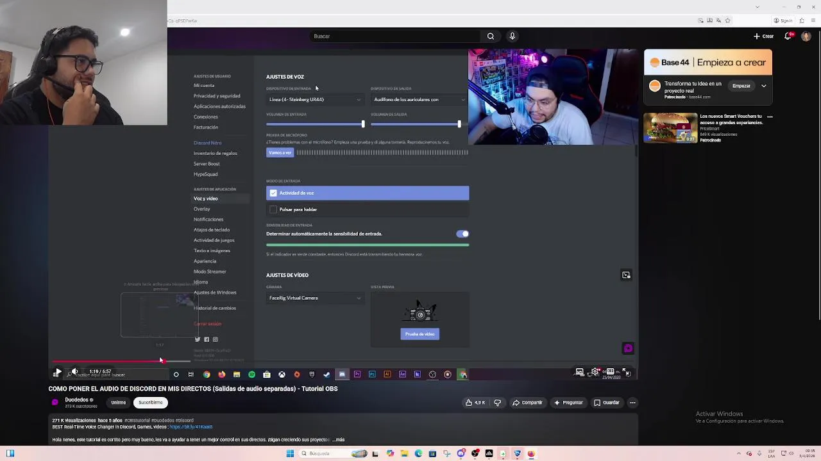The height and width of the screenshot is (461, 821).
Task: Open Xbox app in the recorded taskbar
Action: tap(282, 375)
